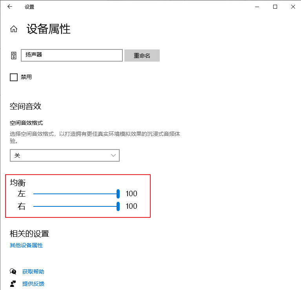Click the 提供反馈 text link
The image size is (301, 290).
[x=33, y=283]
